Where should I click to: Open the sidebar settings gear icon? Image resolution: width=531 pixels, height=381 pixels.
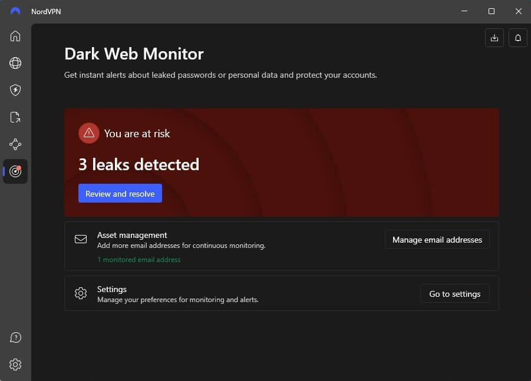tap(15, 365)
